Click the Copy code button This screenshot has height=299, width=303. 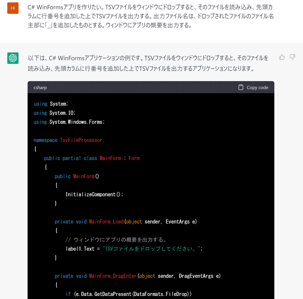coord(257,87)
